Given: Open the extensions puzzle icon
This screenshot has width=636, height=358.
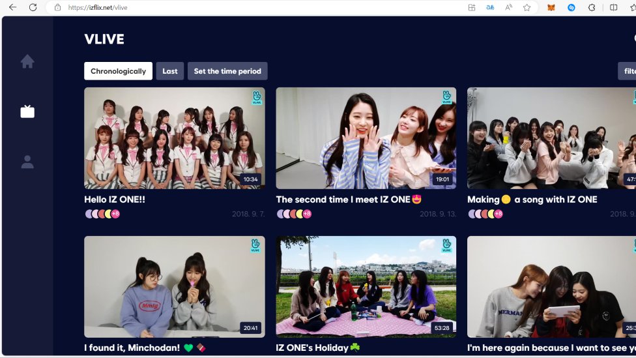Looking at the screenshot, I should pos(592,7).
